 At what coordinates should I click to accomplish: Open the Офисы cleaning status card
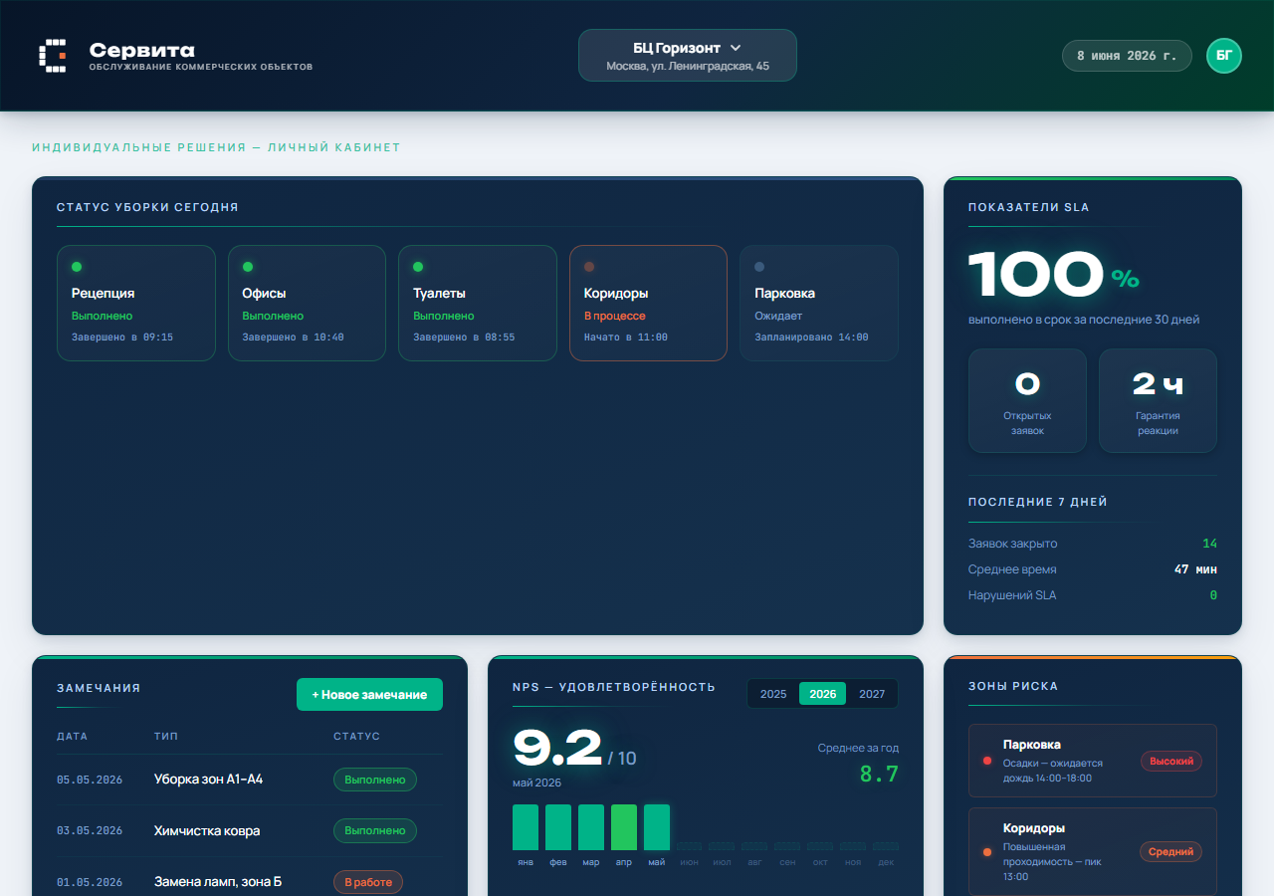(x=307, y=303)
